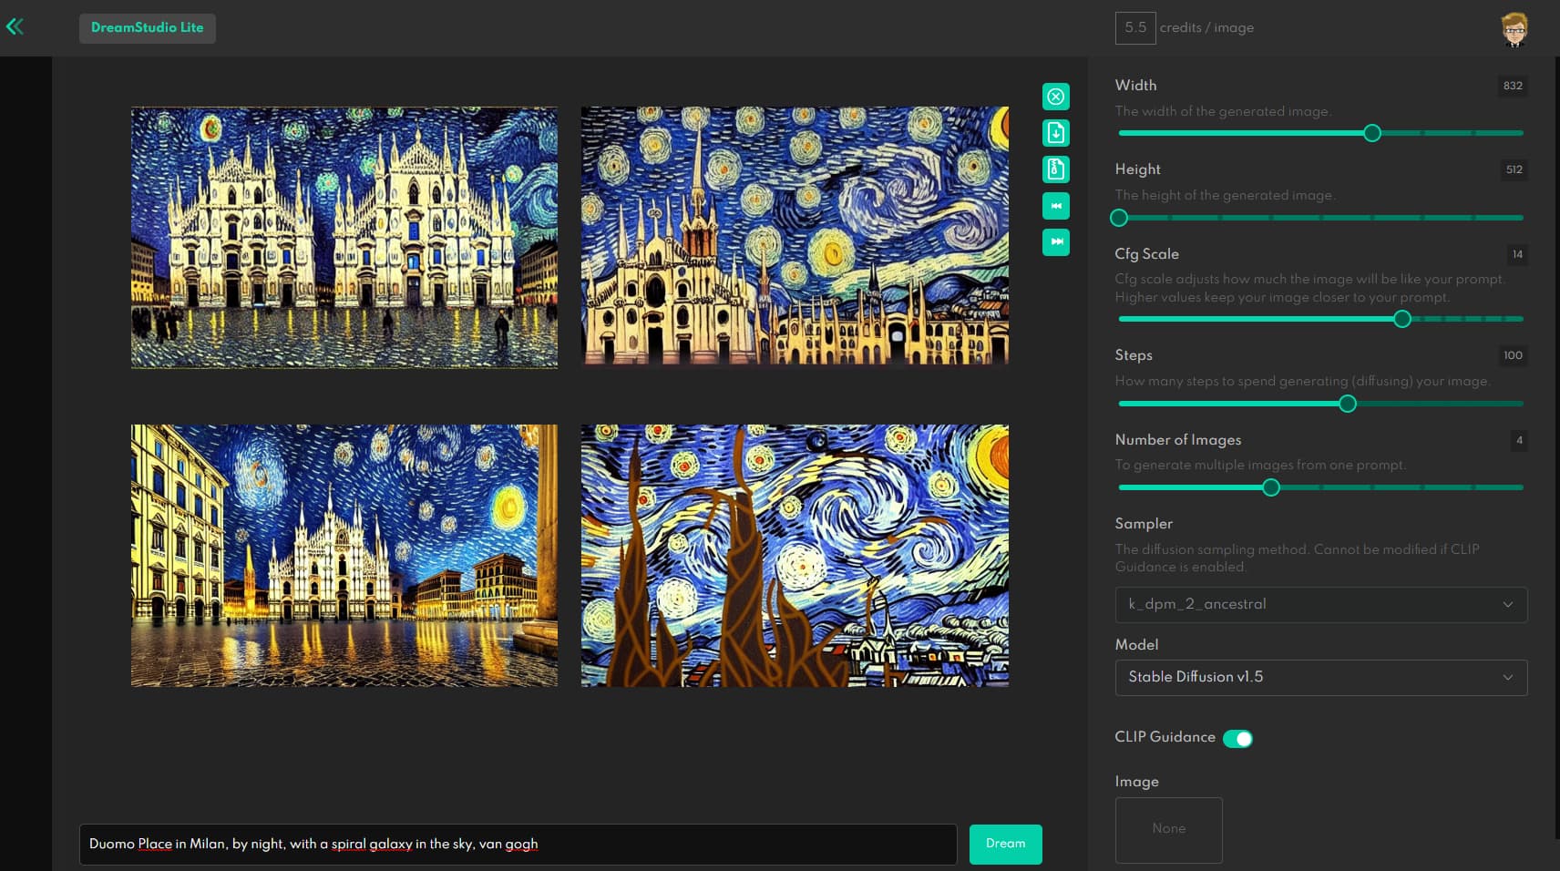Toggle the CLIP Guidance switch
The height and width of the screenshot is (871, 1560).
click(1237, 738)
